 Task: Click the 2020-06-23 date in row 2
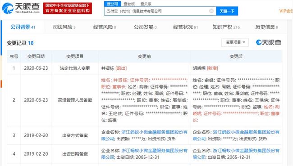pos(36,100)
